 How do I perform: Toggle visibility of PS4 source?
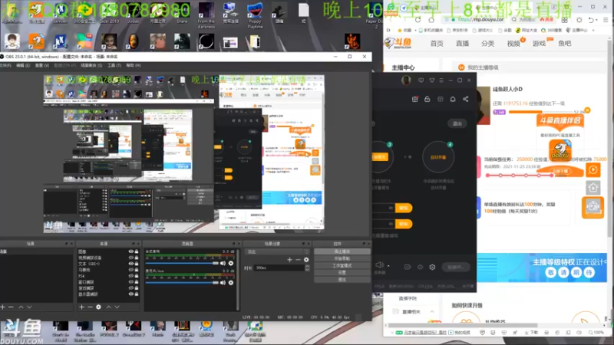130,276
